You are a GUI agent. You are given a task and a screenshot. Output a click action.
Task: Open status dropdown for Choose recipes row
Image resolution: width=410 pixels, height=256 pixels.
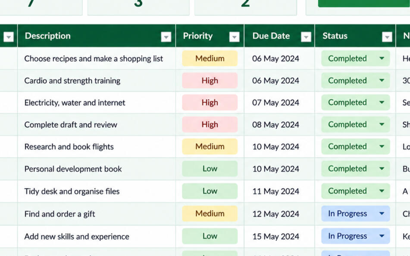pyautogui.click(x=382, y=58)
